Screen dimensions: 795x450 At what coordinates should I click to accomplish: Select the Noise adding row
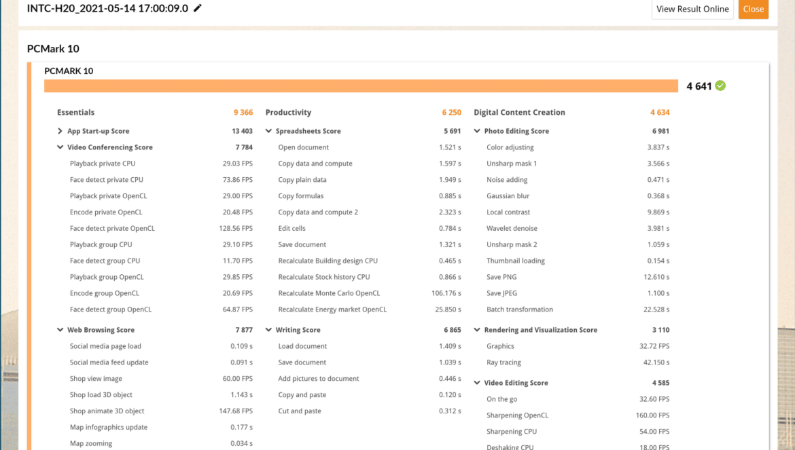click(x=578, y=180)
